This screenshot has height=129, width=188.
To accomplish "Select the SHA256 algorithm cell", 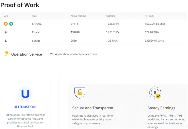I will [x=37, y=24].
